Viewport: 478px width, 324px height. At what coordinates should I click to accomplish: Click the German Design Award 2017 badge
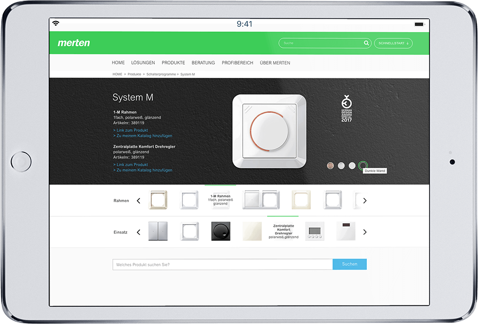pyautogui.click(x=346, y=108)
